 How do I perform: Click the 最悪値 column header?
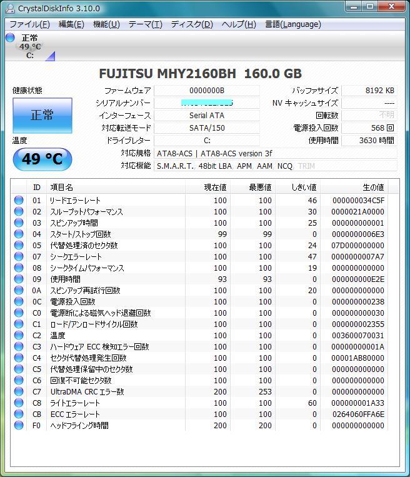[x=252, y=187]
